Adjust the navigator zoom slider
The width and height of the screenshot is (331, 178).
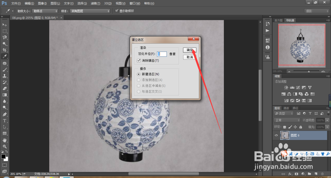pos(308,71)
